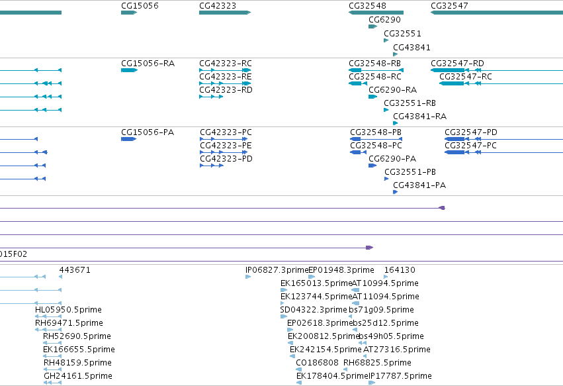This screenshot has height=386, width=563.
Task: Select the CG43841 gene arrow
Action: (x=396, y=54)
